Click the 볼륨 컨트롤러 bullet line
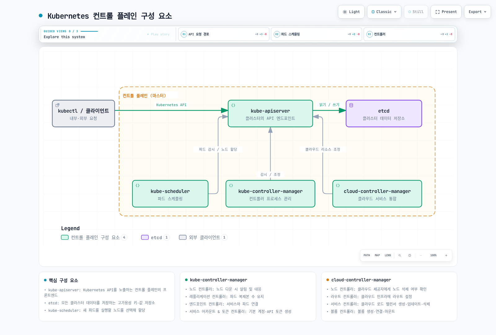The height and width of the screenshot is (335, 496). (x=361, y=311)
